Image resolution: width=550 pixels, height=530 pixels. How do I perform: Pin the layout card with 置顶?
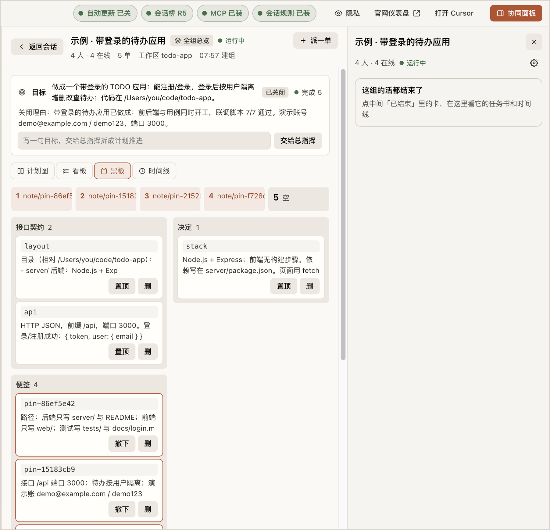(122, 286)
